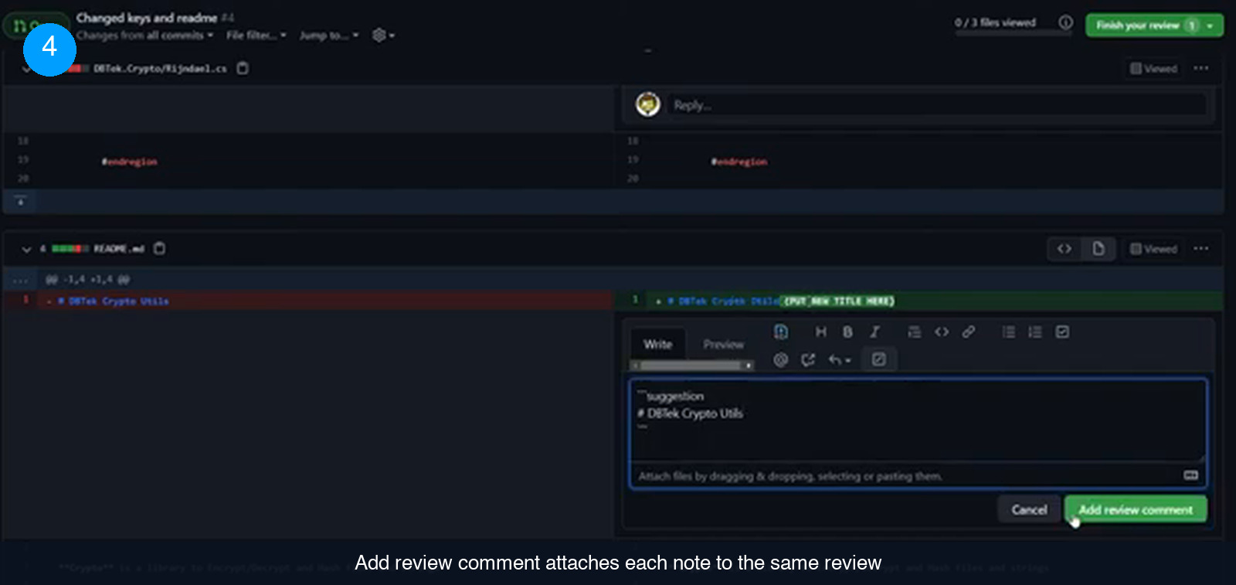This screenshot has width=1236, height=585.
Task: Focus the suggestion comment text area
Action: pyautogui.click(x=918, y=421)
